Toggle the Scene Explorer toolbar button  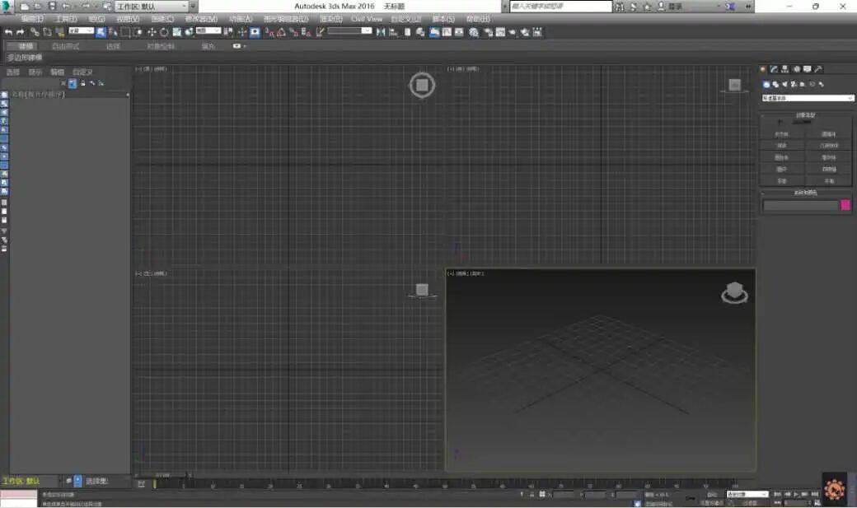pos(408,32)
